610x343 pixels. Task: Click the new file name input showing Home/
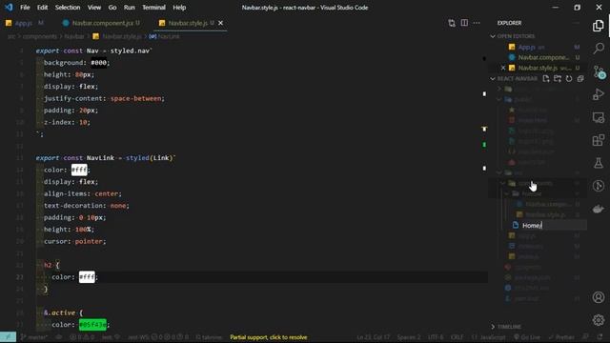coord(554,225)
